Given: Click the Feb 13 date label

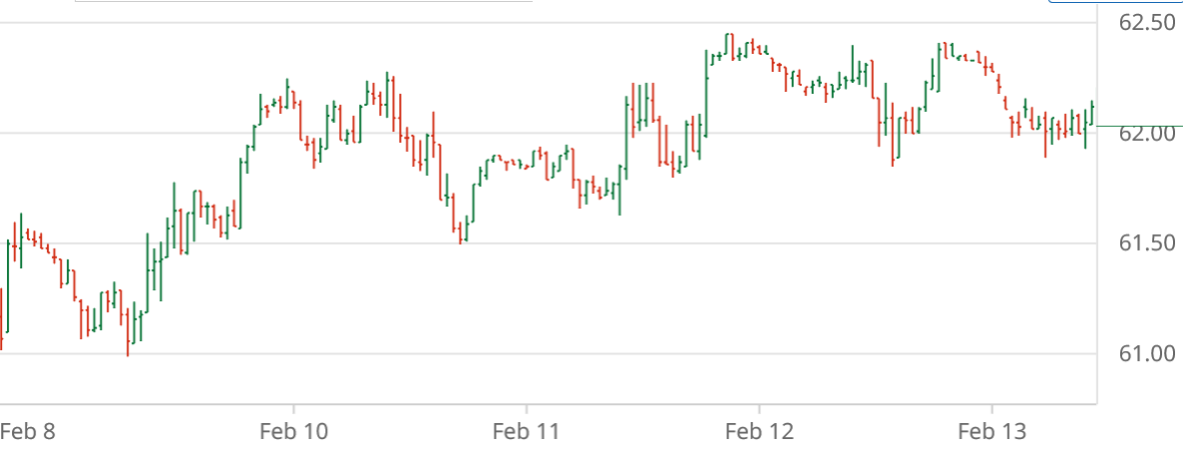Looking at the screenshot, I should 990,431.
